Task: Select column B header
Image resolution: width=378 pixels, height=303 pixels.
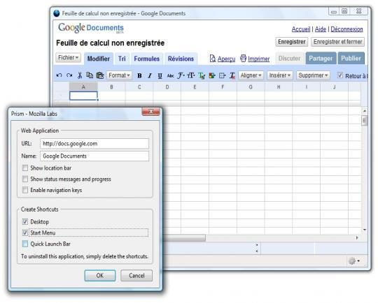Action: pyautogui.click(x=111, y=87)
